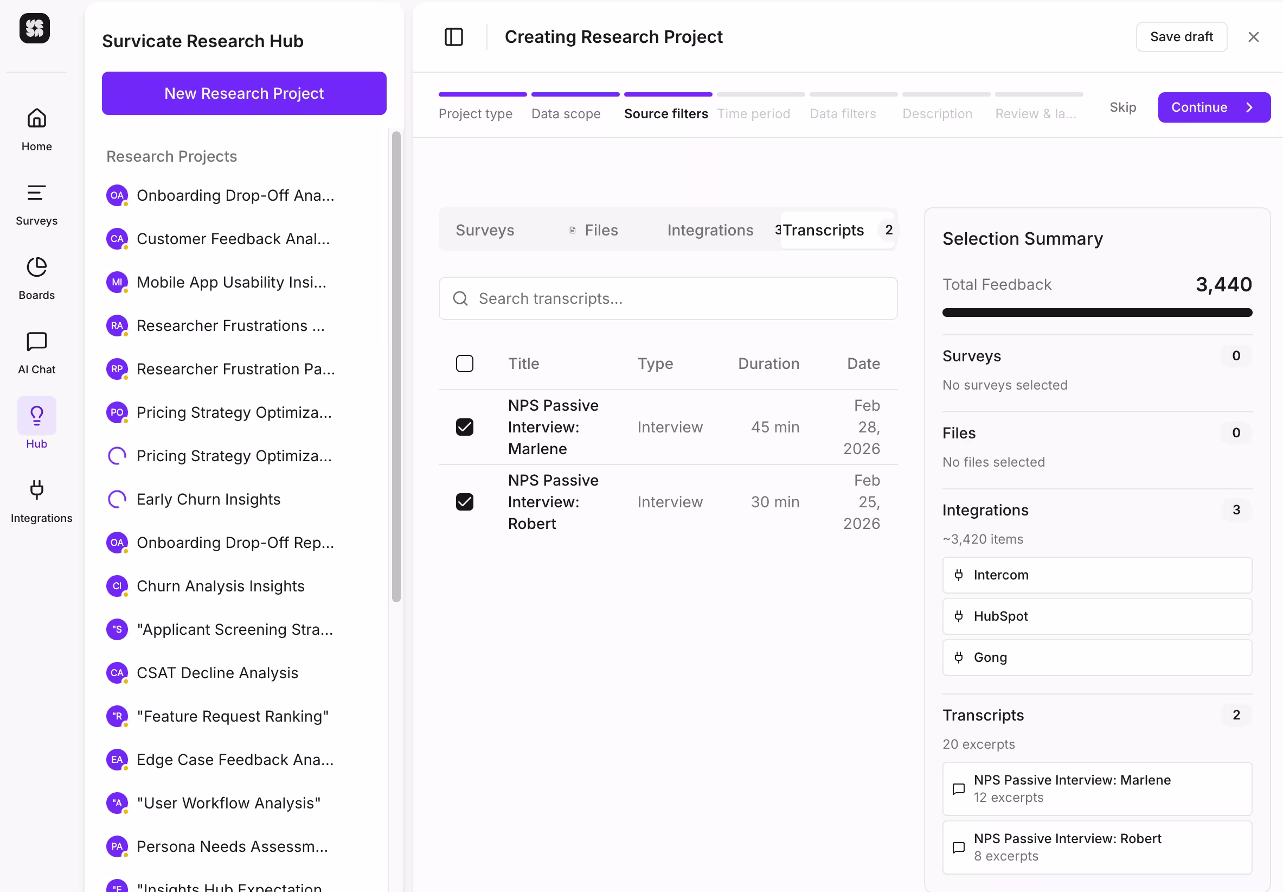Go to Boards pie chart icon
This screenshot has height=892, width=1283.
click(x=37, y=267)
